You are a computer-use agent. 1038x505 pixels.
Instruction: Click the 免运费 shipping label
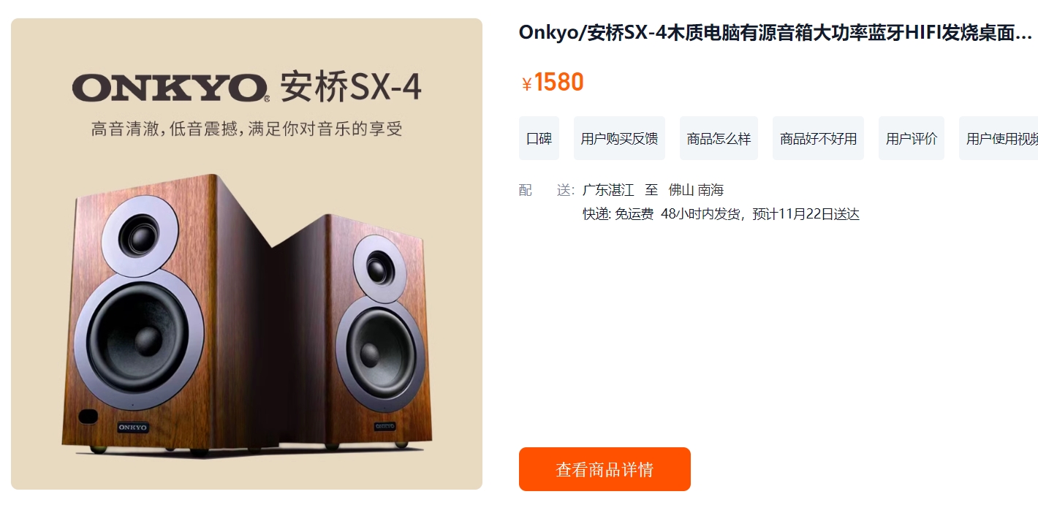[634, 214]
